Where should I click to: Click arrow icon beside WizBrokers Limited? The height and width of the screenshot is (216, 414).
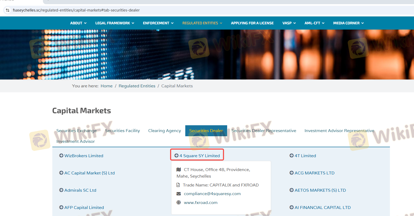tap(61, 156)
